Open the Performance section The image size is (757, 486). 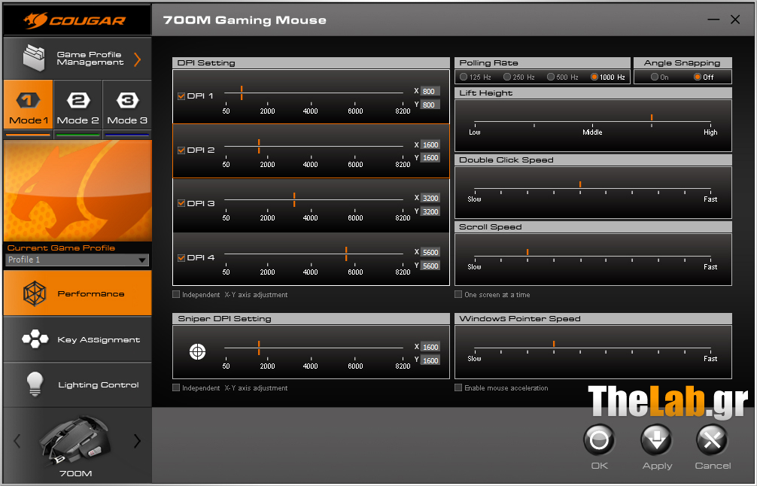(78, 293)
